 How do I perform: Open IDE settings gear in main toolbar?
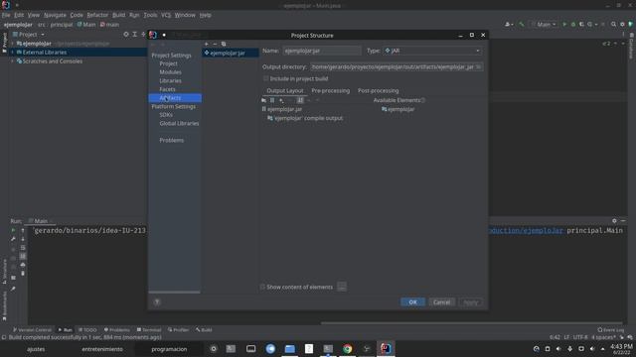tap(622, 24)
